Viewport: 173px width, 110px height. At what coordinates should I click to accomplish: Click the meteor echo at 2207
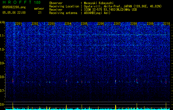116,81
